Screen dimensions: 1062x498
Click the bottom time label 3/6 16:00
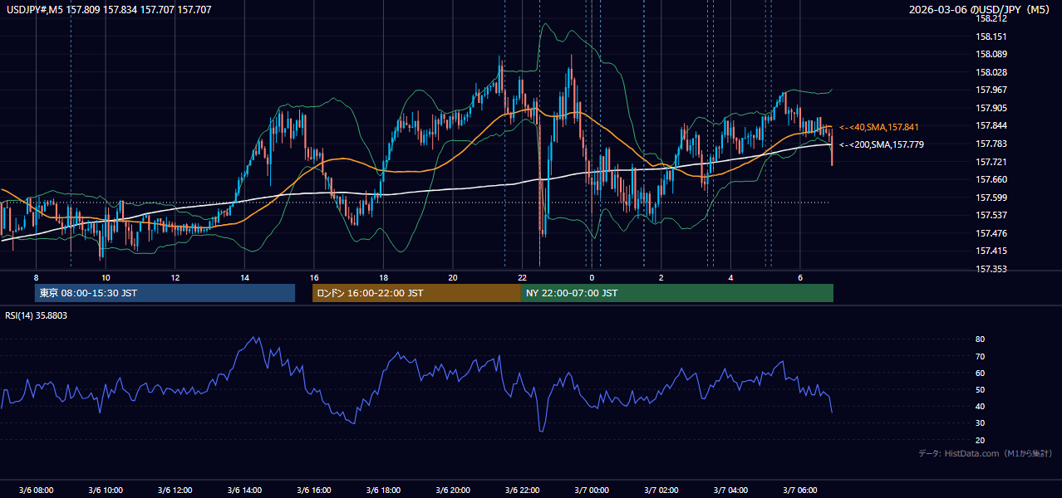coord(314,491)
